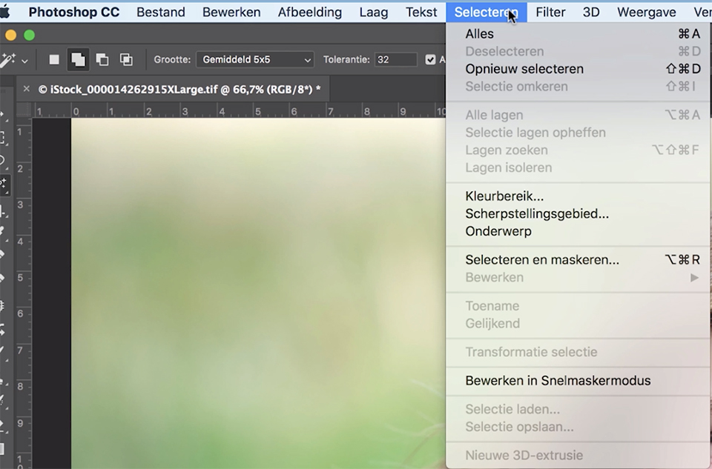Choose Selectie laden...
Viewport: 712px width, 469px height.
click(578, 409)
